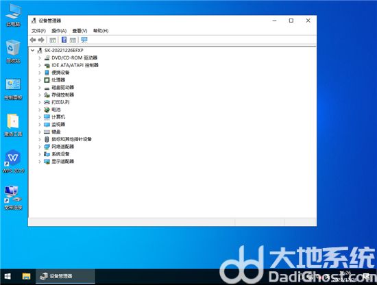Click the 处理器 chip icon
The image size is (377, 285).
point(47,80)
